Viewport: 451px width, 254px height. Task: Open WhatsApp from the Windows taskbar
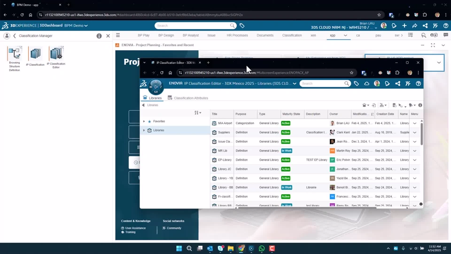point(262,248)
